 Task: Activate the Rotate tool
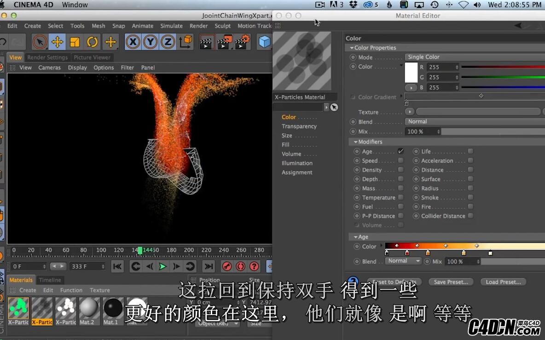[x=92, y=42]
